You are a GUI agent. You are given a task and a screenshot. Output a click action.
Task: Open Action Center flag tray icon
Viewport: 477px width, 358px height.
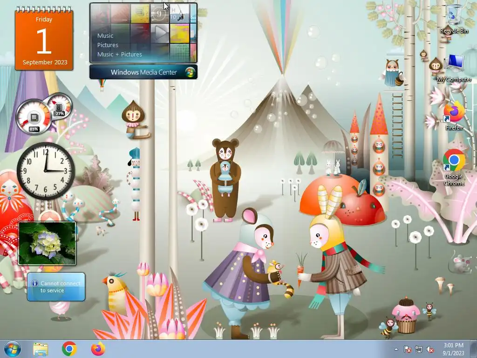click(x=407, y=350)
